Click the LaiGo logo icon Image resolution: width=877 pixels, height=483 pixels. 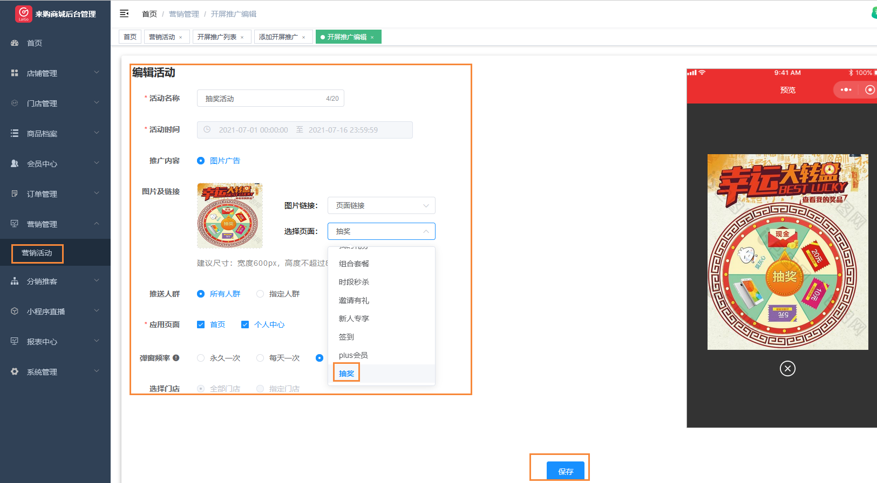coord(23,13)
